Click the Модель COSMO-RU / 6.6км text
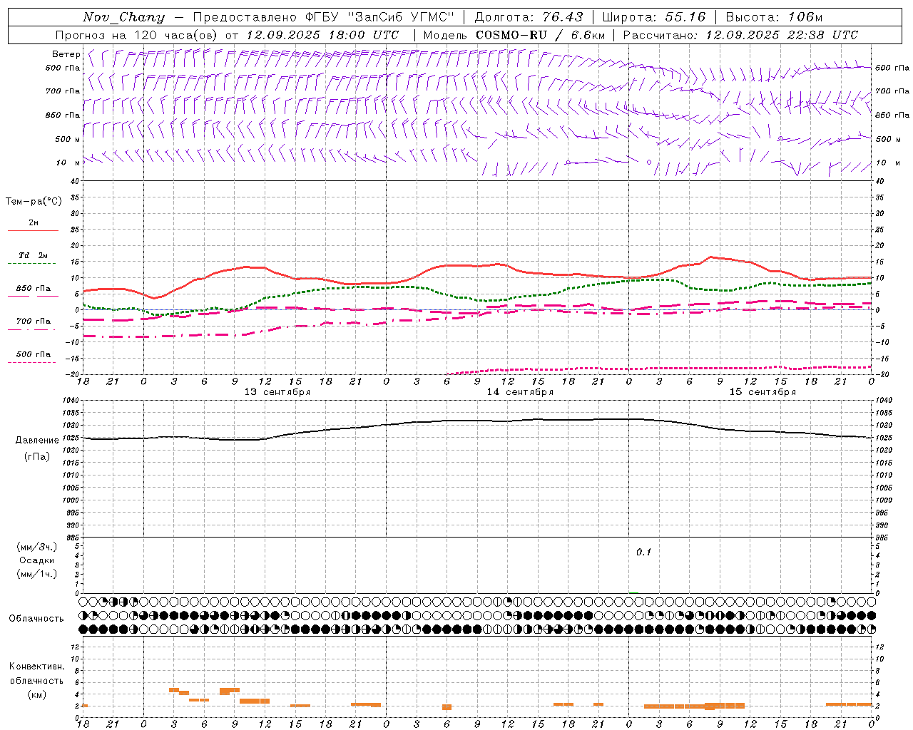The height and width of the screenshot is (730, 913). (x=514, y=35)
